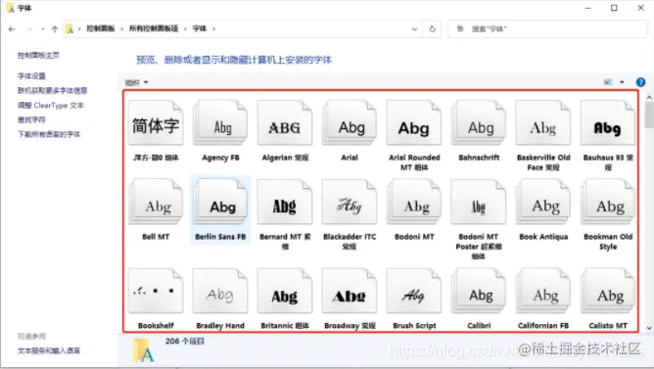Select the Broadway font icon
Viewport: 654px width, 369px height.
350,291
